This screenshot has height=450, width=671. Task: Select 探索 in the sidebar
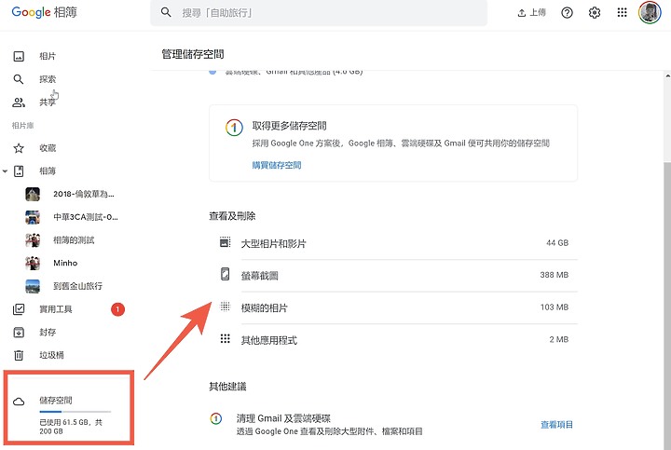48,79
